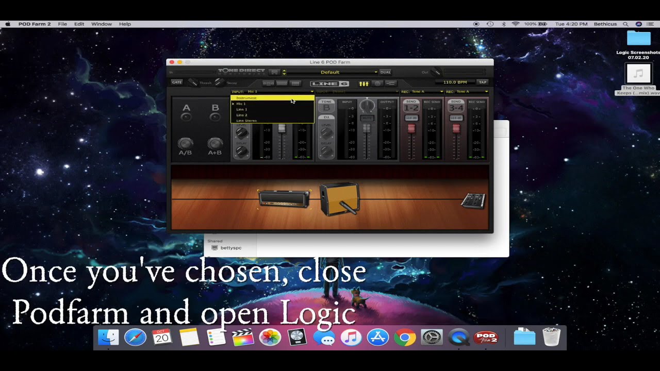Screen dimensions: 660x371
Task: Choose Line 1 input source
Action: 272,109
